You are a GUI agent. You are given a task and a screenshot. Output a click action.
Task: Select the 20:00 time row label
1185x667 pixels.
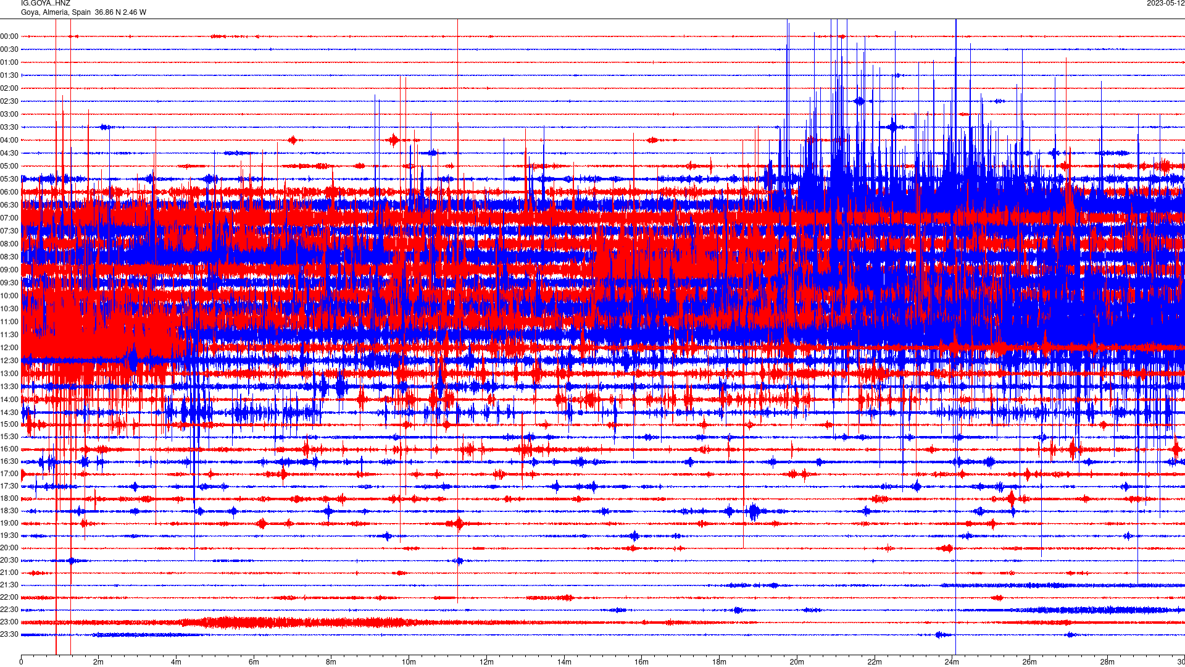point(9,548)
